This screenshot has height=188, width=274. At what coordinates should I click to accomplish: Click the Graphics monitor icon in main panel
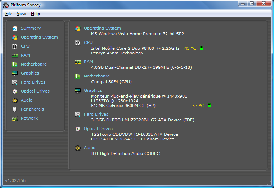pos(78,91)
